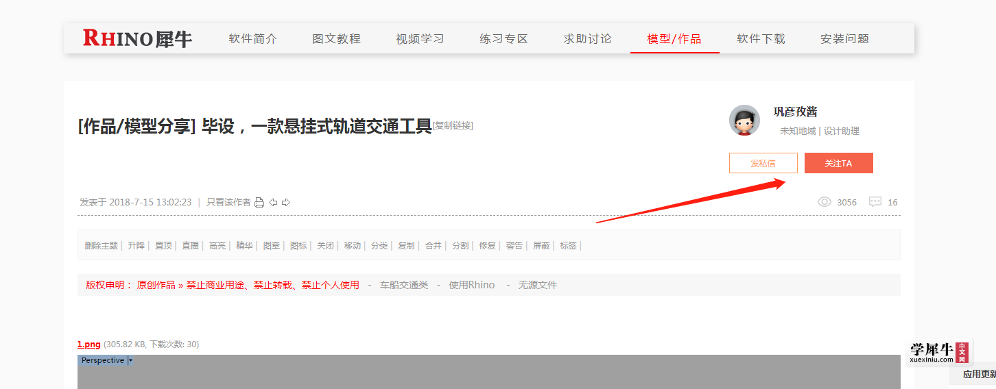The height and width of the screenshot is (389, 996).
Task: Click the 标签 moderation action
Action: (569, 245)
